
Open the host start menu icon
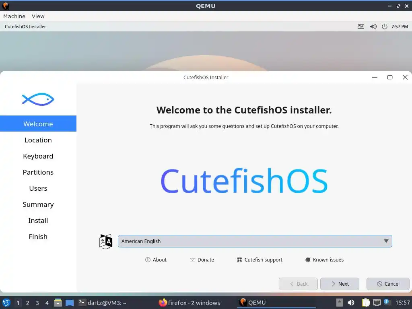point(6,303)
